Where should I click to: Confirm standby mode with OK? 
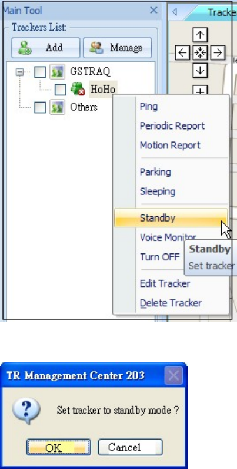(x=58, y=447)
